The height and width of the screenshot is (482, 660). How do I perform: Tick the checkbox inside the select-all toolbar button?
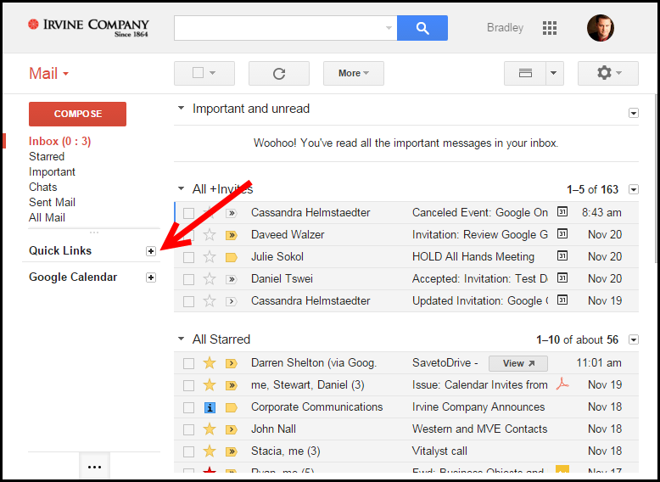coord(198,73)
